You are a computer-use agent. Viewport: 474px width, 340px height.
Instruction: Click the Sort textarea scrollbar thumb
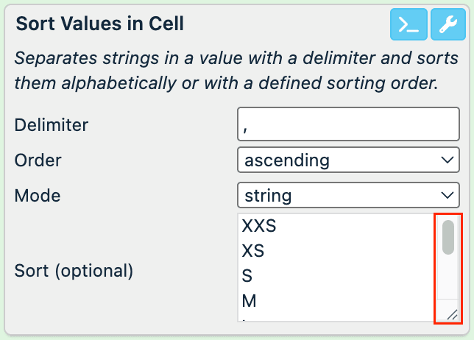(448, 237)
